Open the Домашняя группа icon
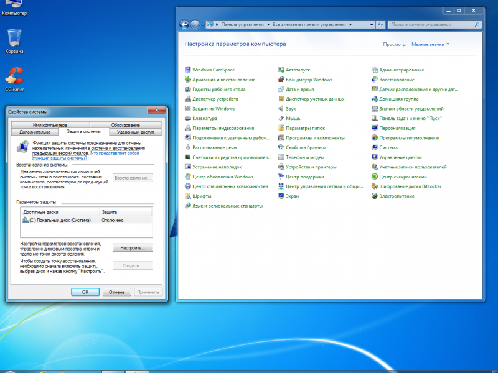 tap(375, 99)
